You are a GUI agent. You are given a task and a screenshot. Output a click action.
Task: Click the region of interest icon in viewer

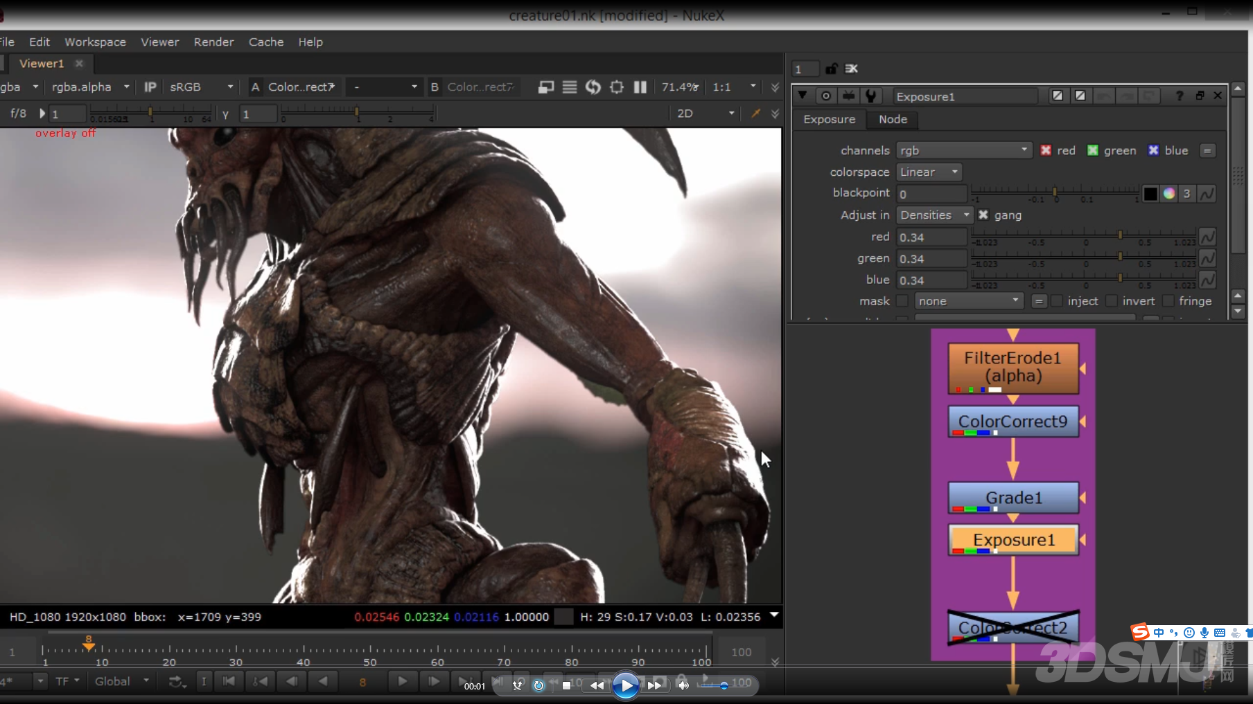coord(617,87)
